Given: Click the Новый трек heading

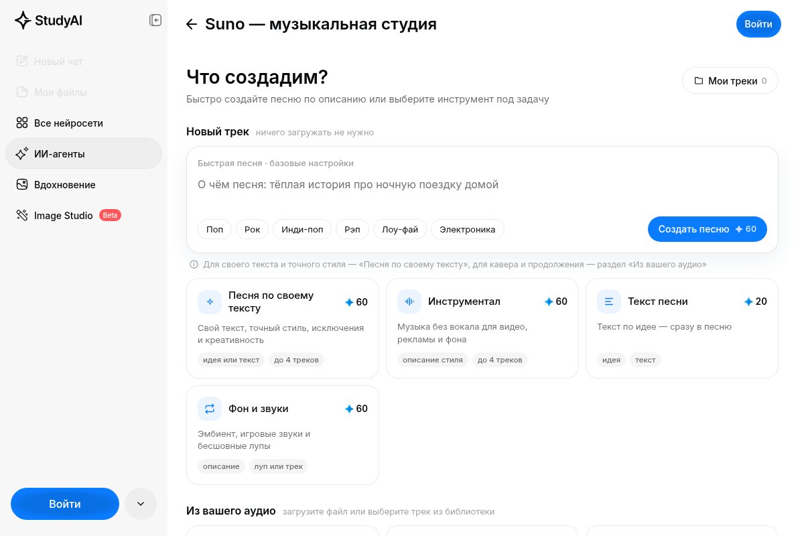Looking at the screenshot, I should coord(218,131).
